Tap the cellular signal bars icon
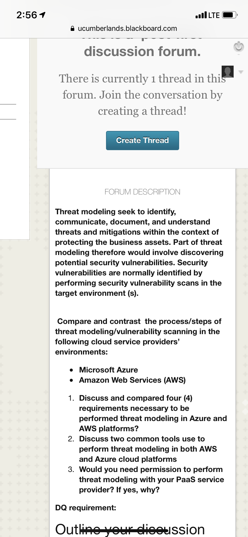Viewport: 248px width, 537px height. coord(201,15)
